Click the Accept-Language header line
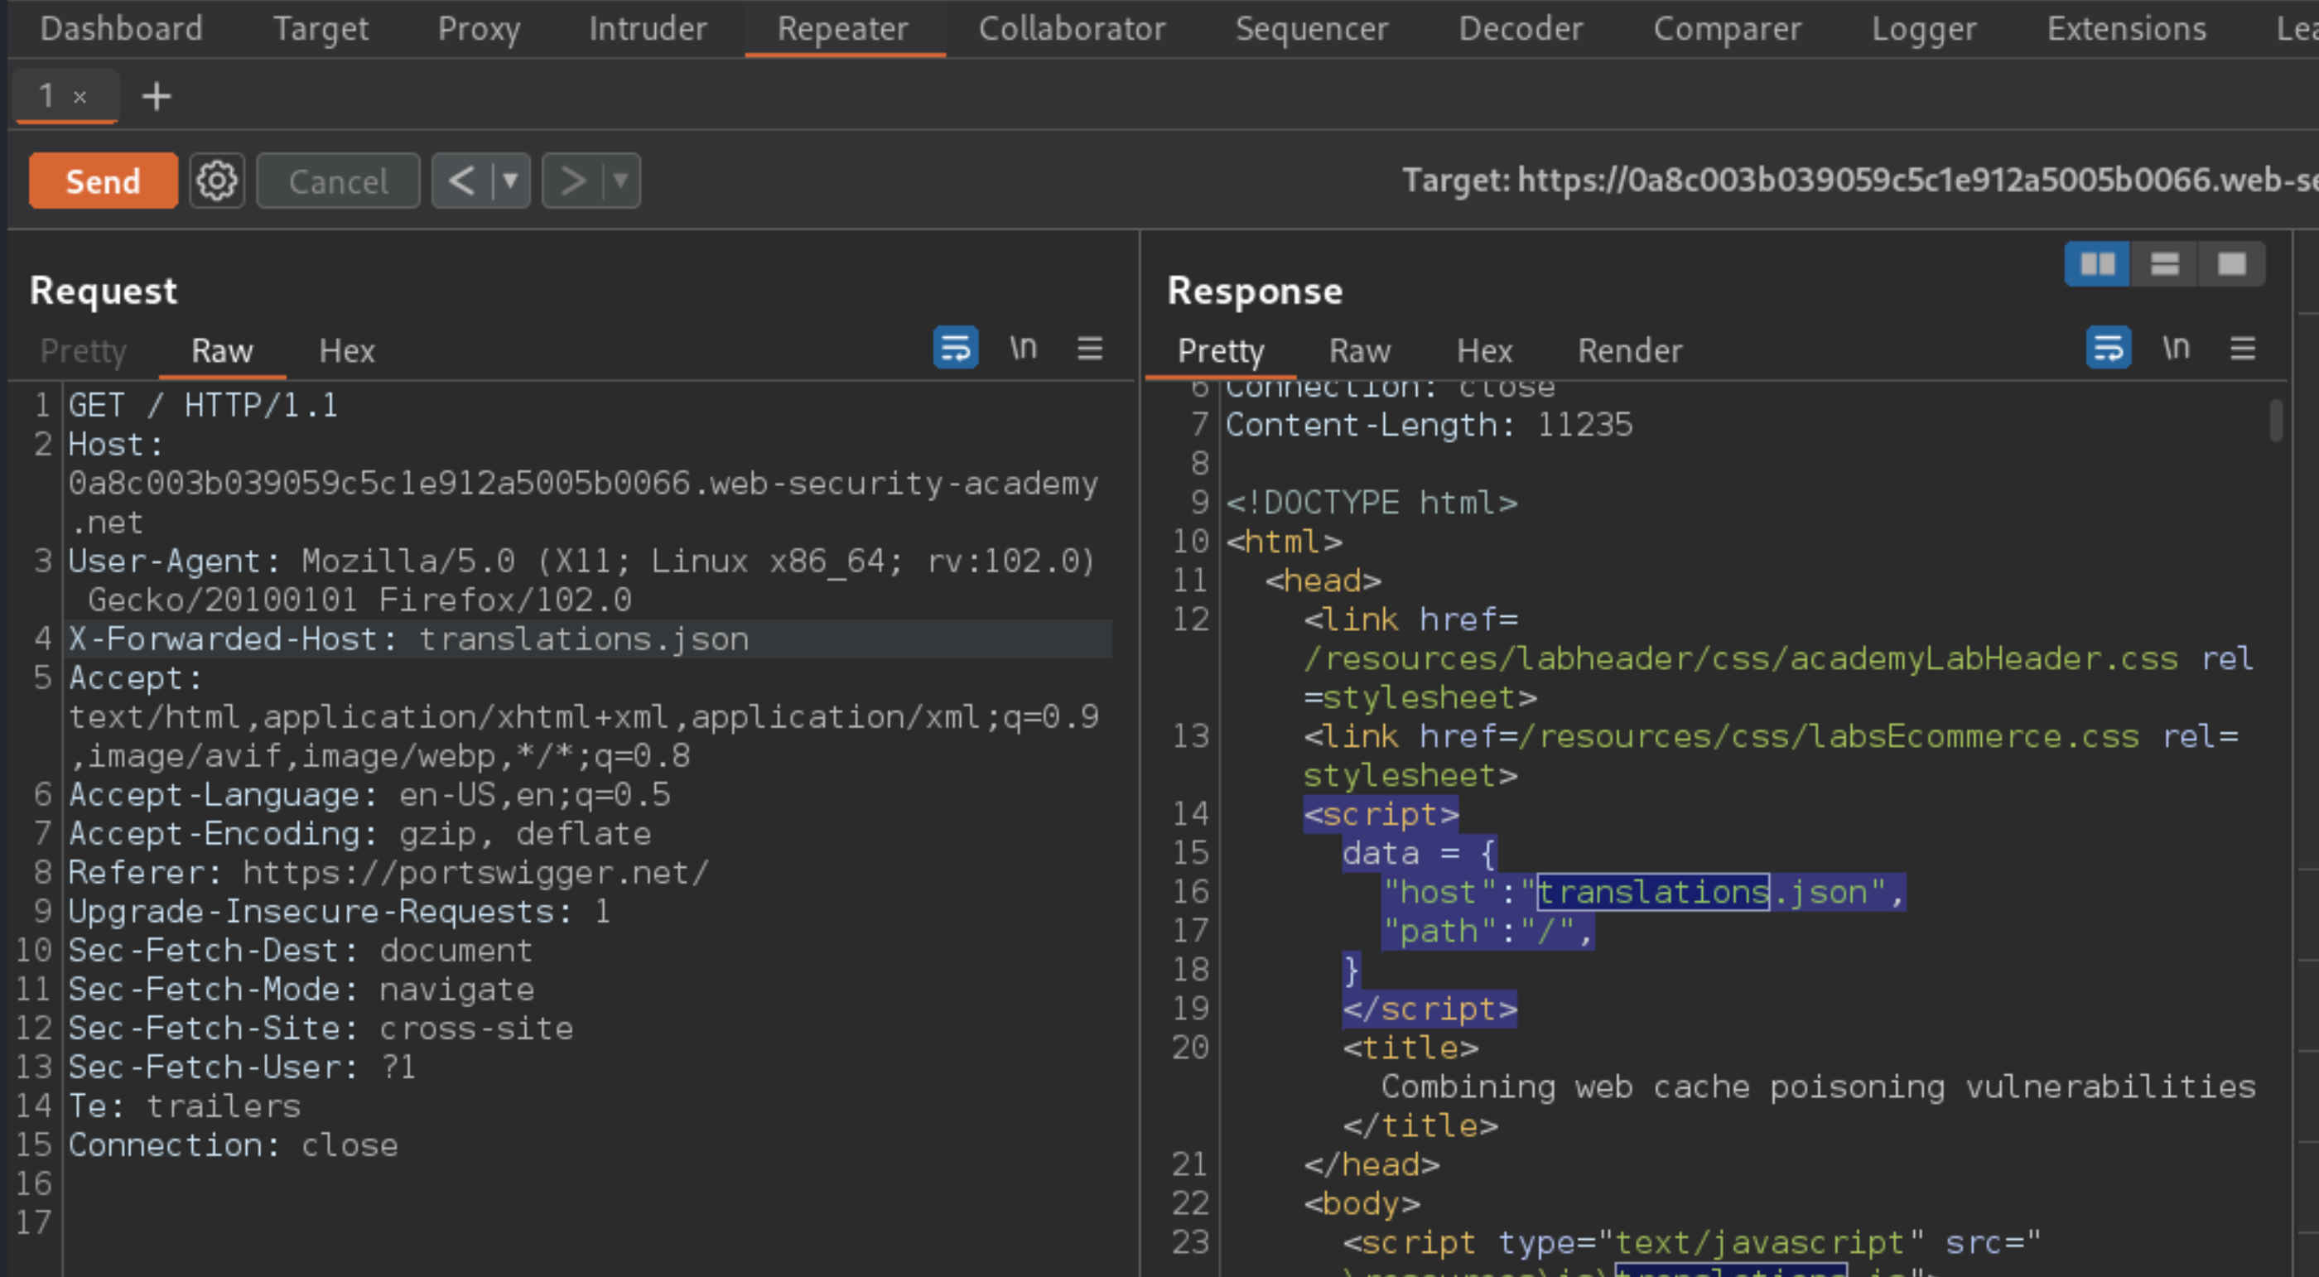2319x1277 pixels. [369, 795]
